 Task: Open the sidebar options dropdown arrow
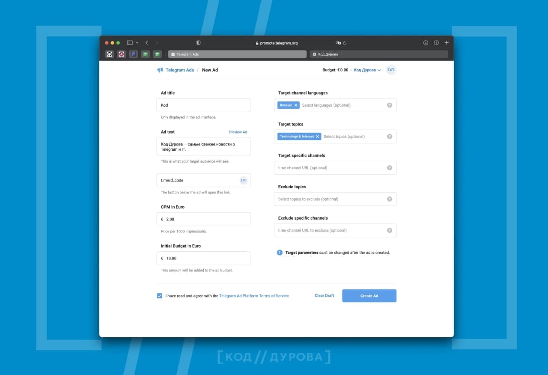(x=137, y=43)
